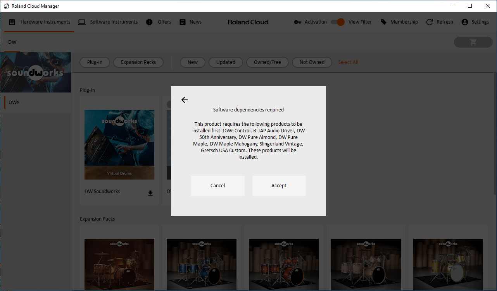Click the DW Soundworks product name

coord(102,192)
